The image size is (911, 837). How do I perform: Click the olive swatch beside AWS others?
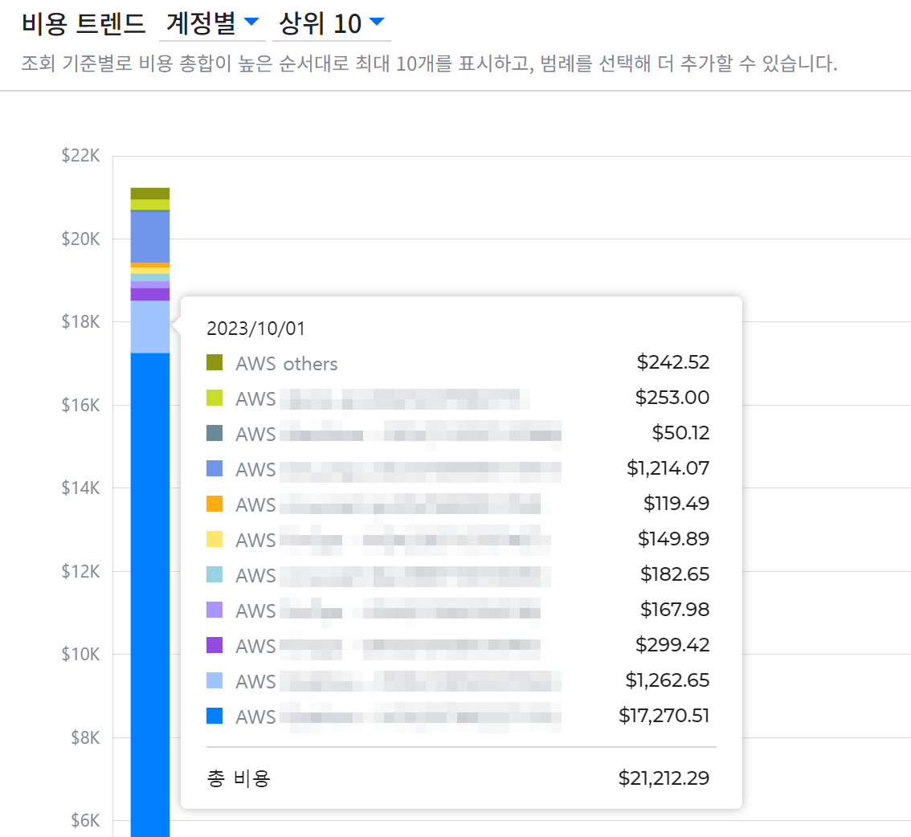(214, 362)
